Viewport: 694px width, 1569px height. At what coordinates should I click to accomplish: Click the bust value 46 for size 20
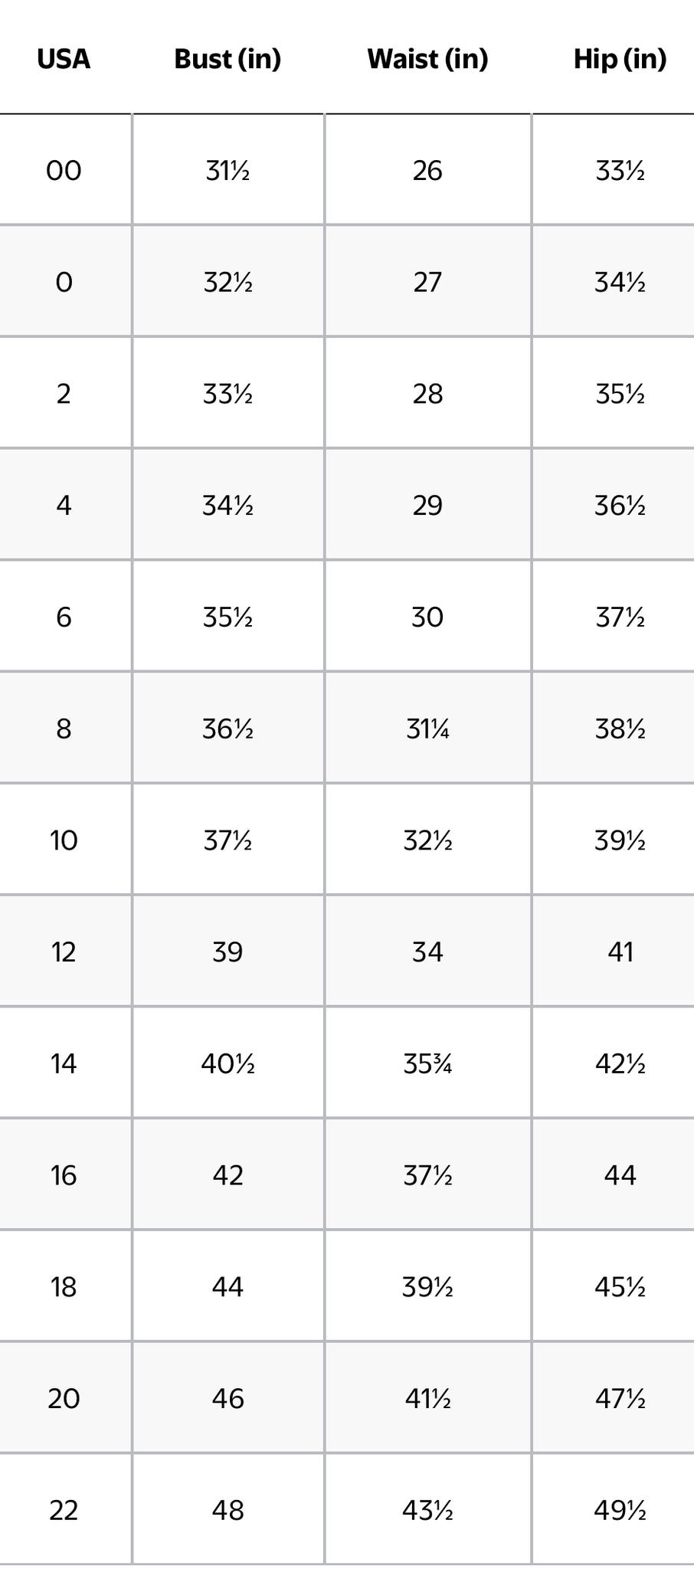click(228, 1398)
